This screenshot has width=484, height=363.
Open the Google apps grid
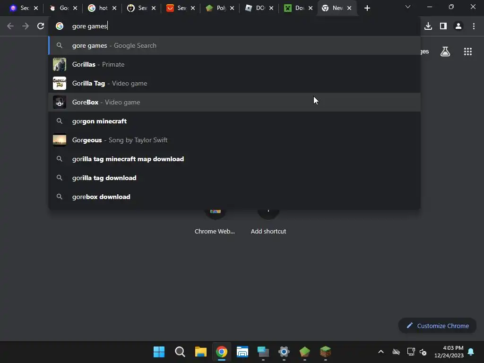(468, 52)
